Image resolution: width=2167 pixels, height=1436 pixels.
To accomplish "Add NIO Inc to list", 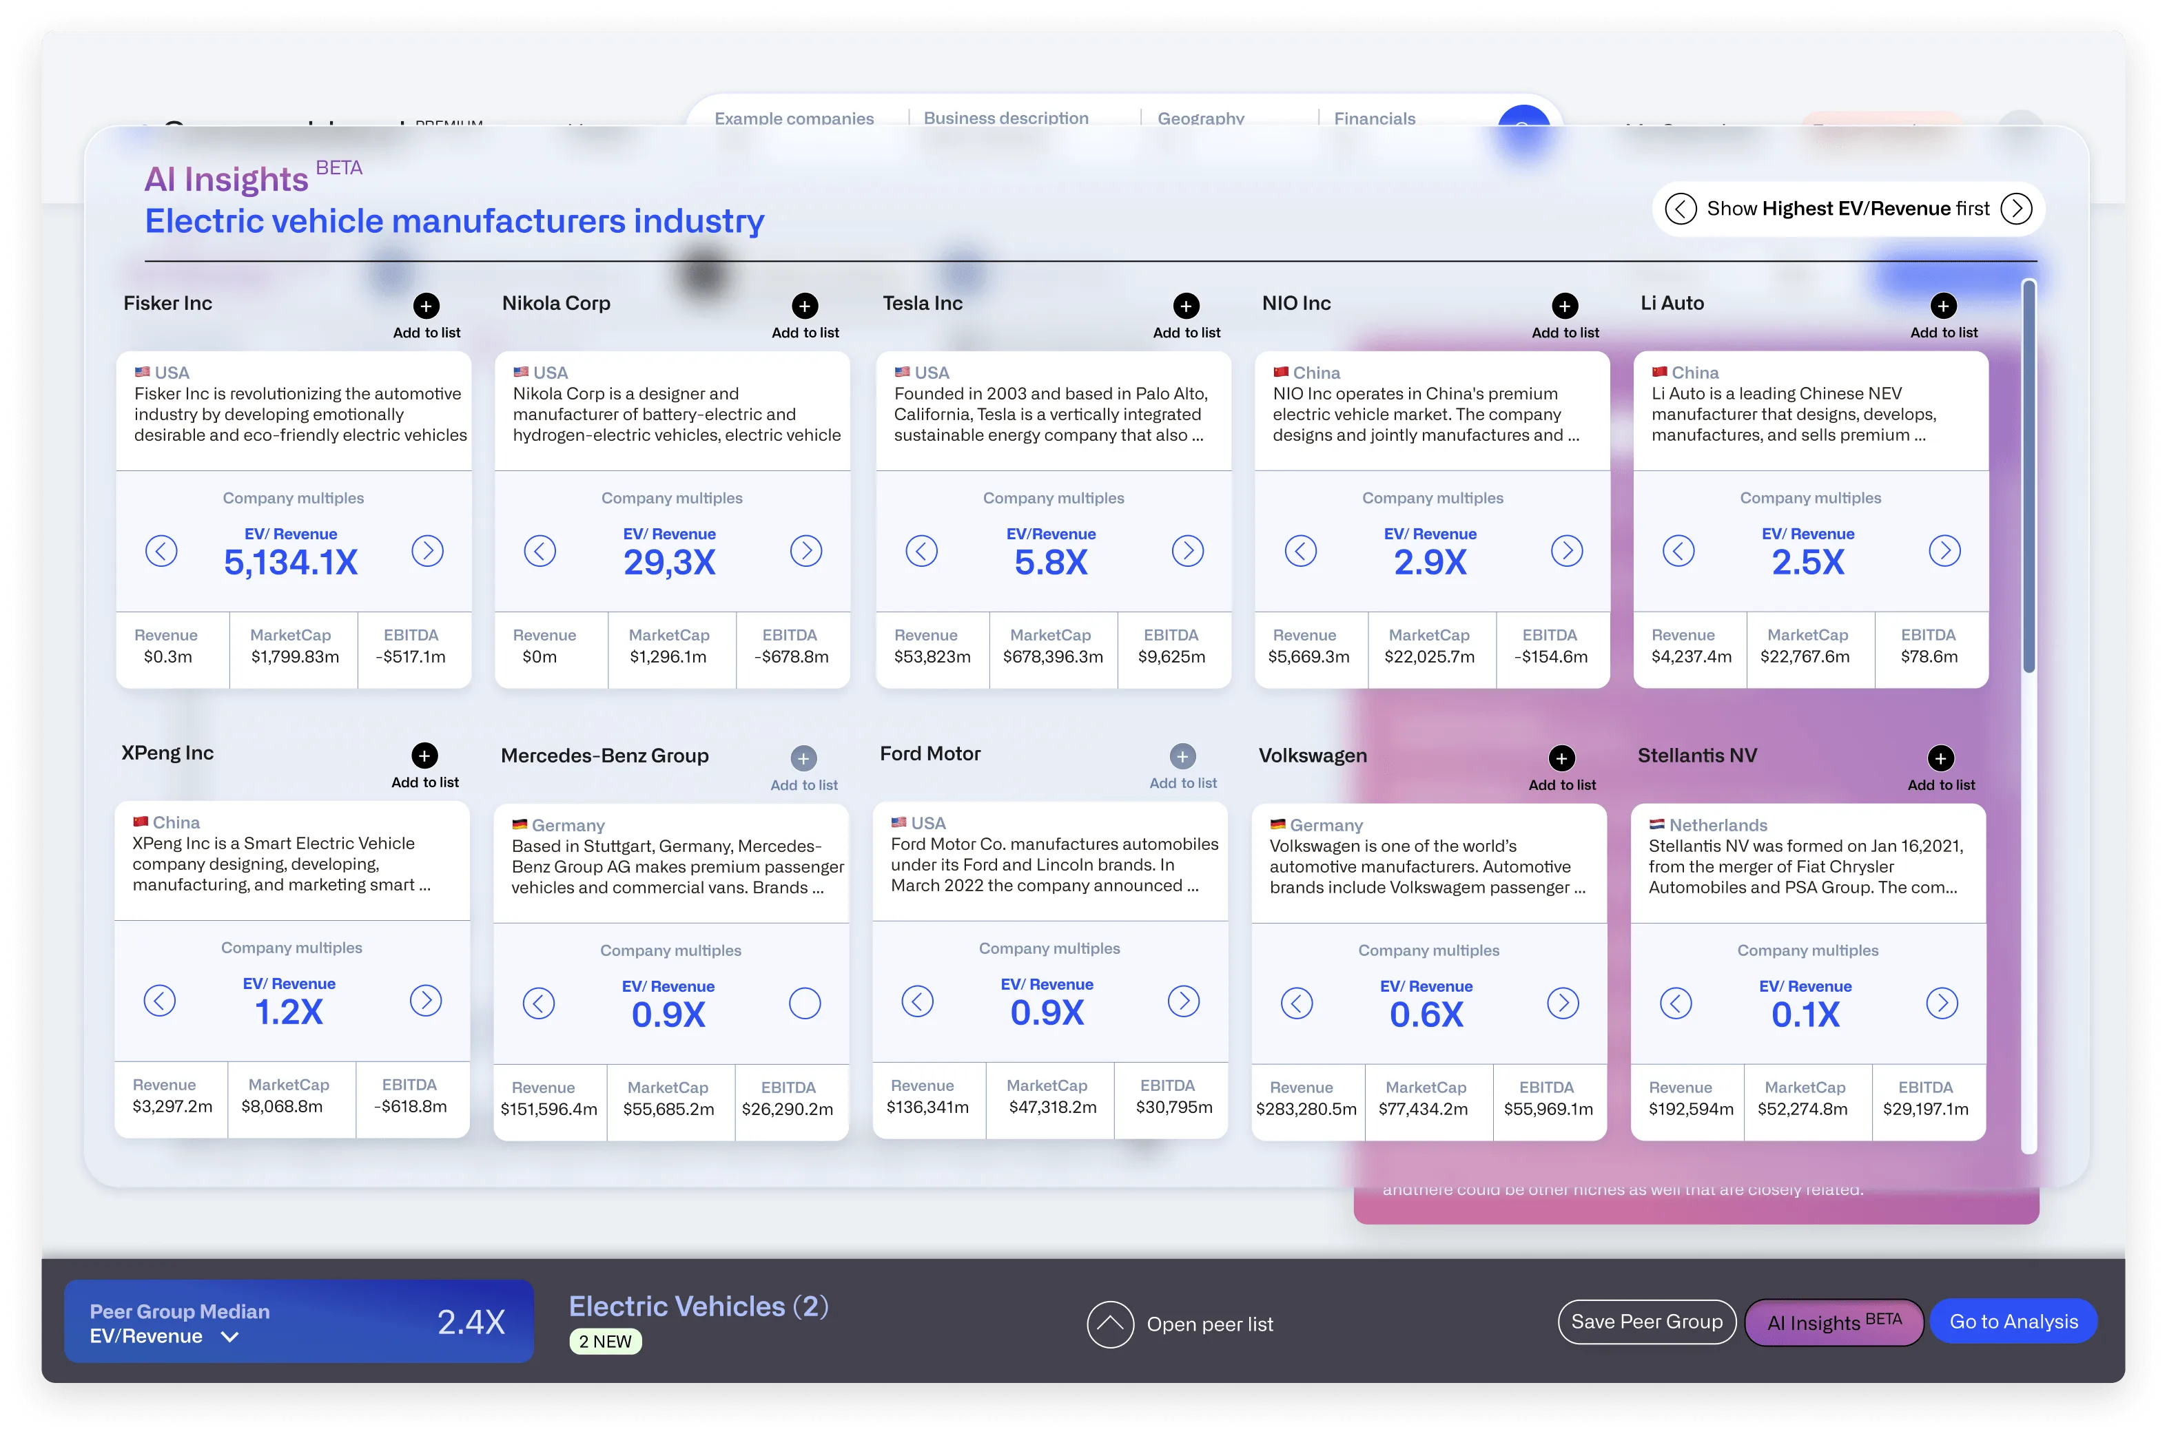I will coord(1564,306).
